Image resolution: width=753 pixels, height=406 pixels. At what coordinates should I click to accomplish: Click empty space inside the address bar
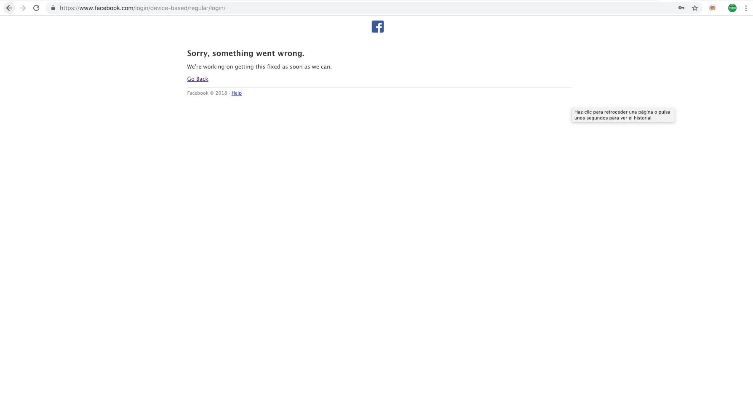[421, 8]
